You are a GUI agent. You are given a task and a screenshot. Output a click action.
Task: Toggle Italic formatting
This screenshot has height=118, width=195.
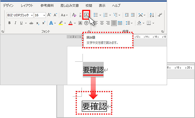[x=15, y=23]
